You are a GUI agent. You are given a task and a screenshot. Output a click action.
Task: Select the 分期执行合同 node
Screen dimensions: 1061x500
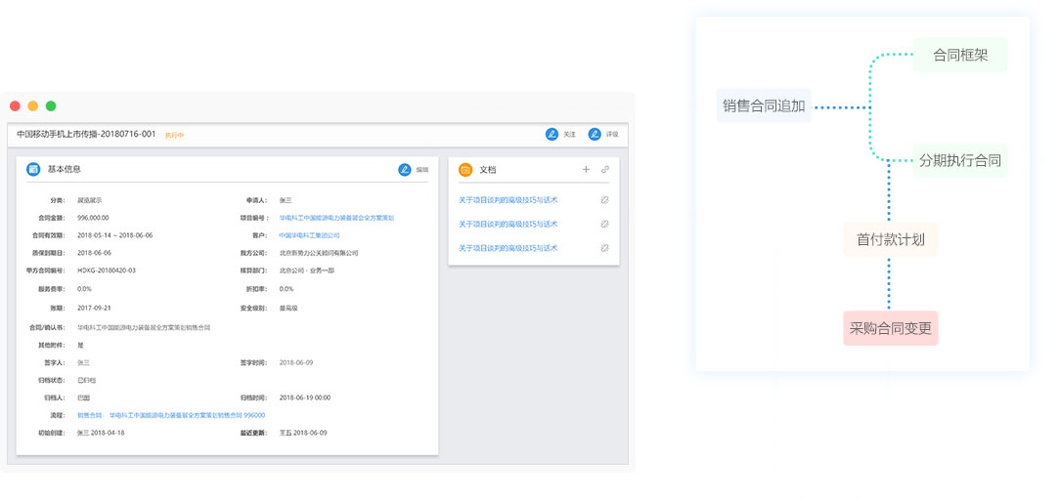[x=959, y=161]
